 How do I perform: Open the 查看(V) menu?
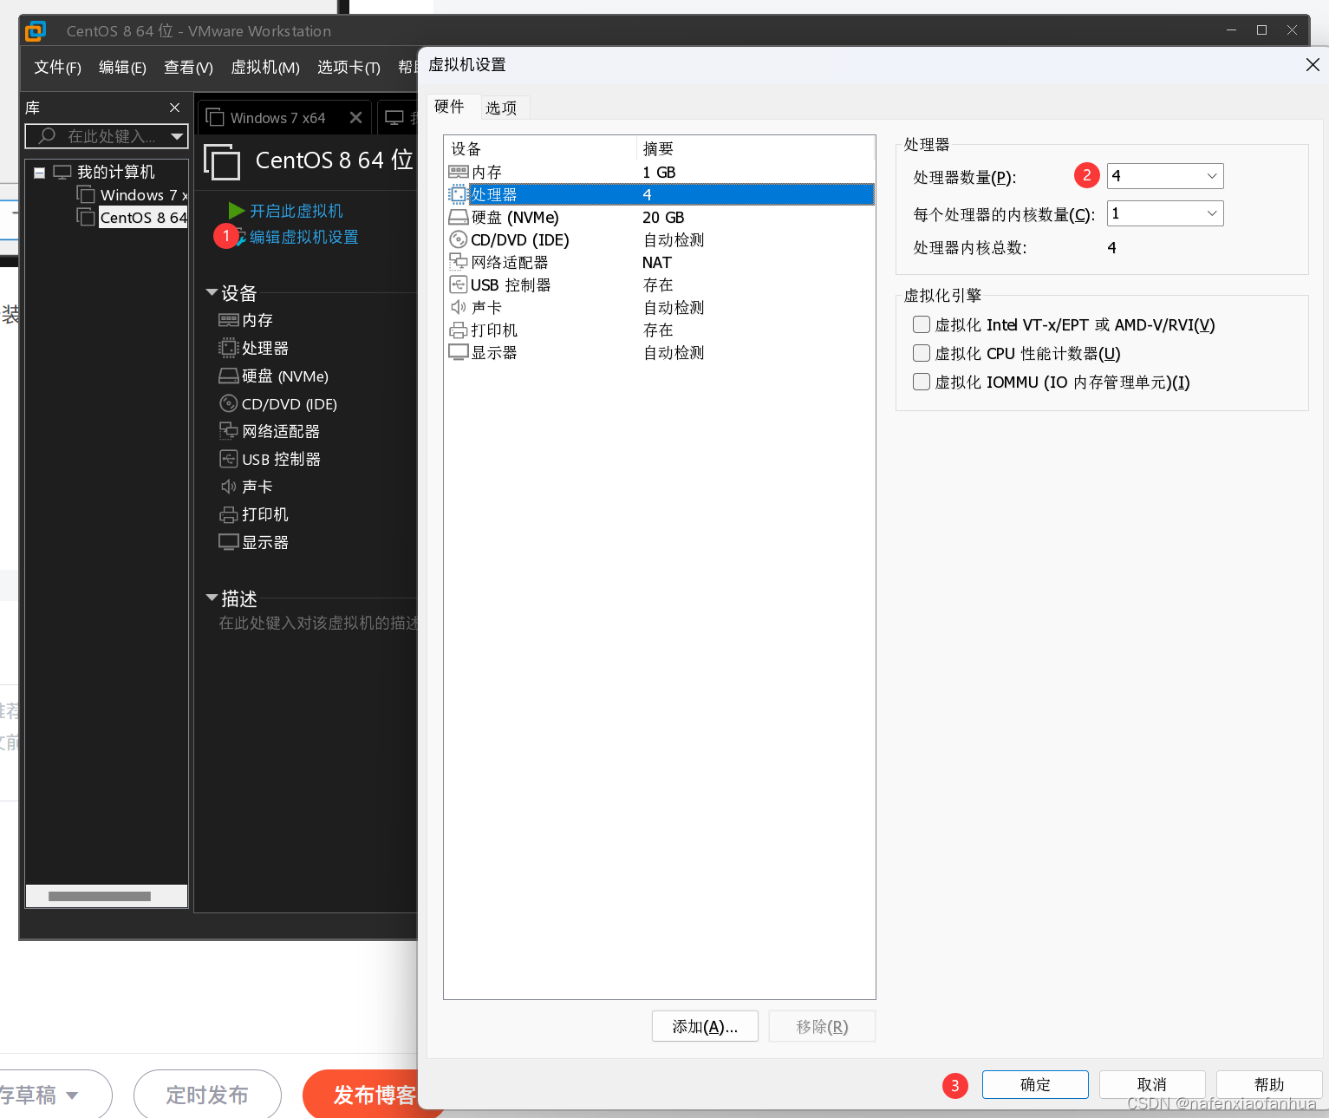[188, 68]
